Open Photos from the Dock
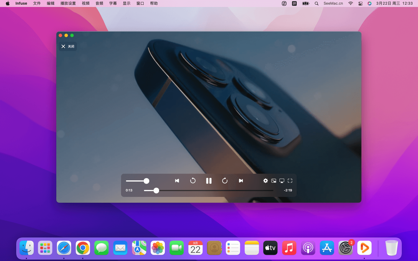 pyautogui.click(x=158, y=248)
